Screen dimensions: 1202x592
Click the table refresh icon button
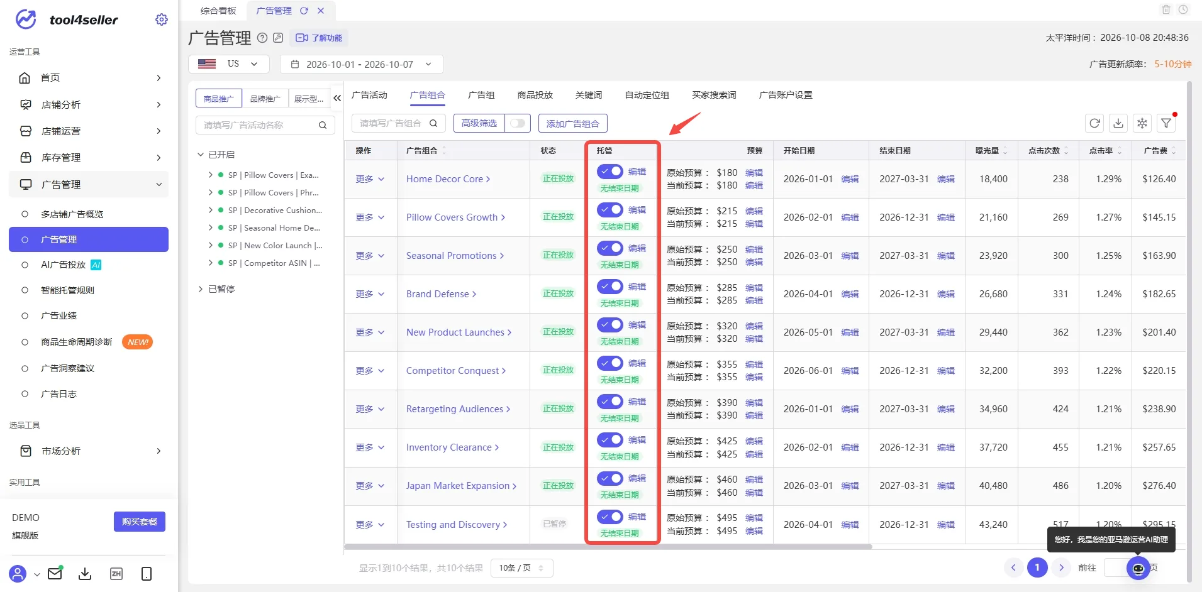(x=1094, y=123)
